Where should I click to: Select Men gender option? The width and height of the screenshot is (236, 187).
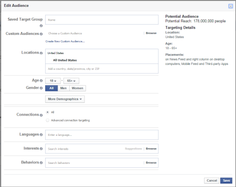[x=63, y=88]
